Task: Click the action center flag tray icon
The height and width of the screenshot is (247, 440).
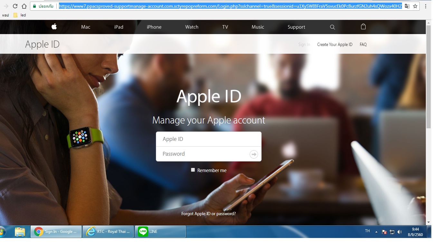Action: [384, 232]
